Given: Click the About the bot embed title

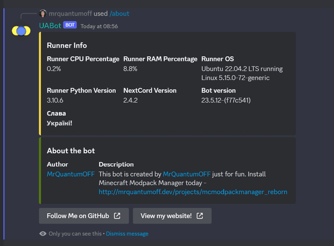Looking at the screenshot, I should pos(70,151).
